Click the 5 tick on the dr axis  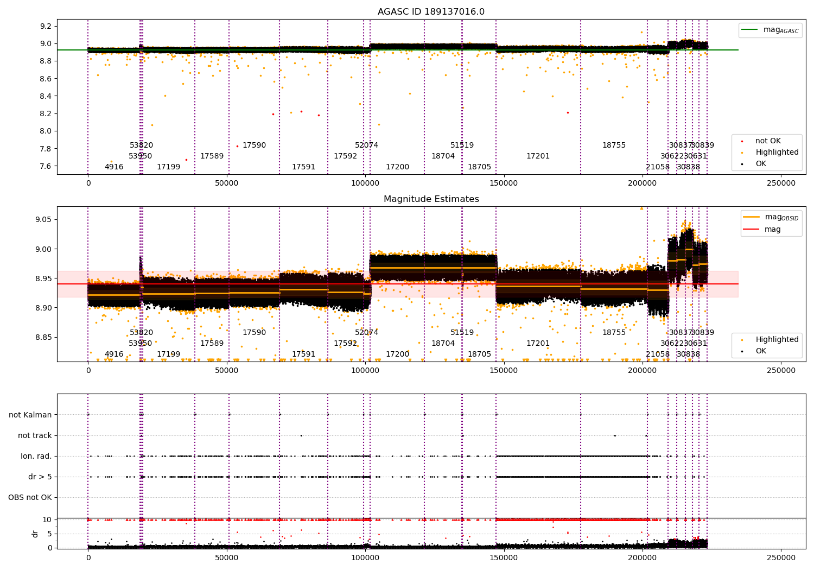(x=49, y=534)
